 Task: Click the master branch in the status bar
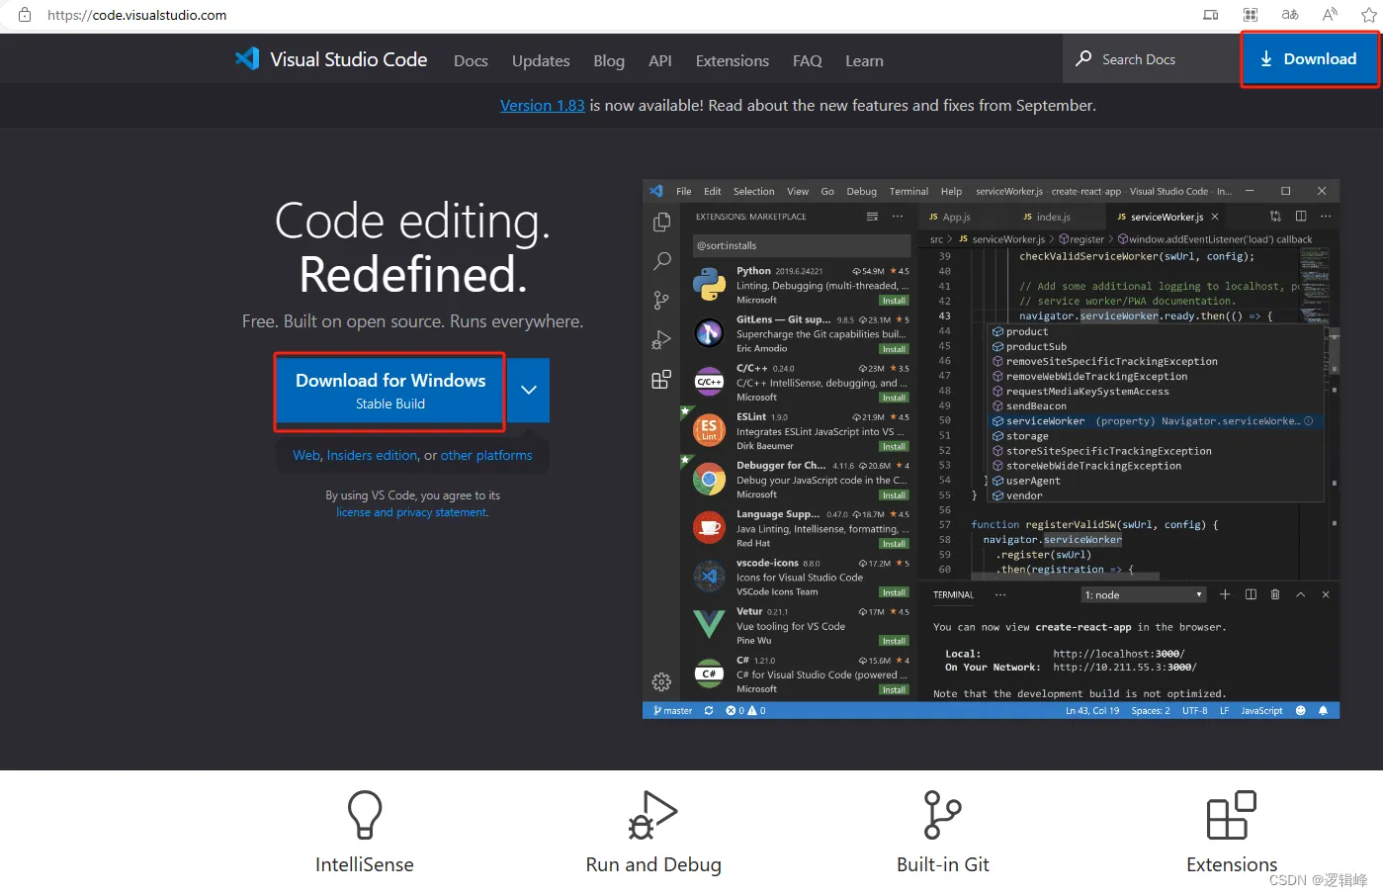tap(673, 710)
